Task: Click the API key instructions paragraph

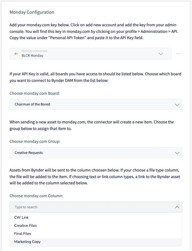Action: pyautogui.click(x=94, y=31)
